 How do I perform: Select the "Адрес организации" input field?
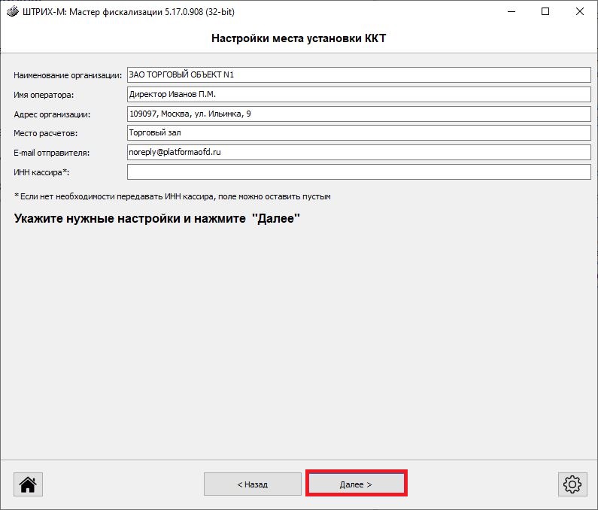click(359, 114)
